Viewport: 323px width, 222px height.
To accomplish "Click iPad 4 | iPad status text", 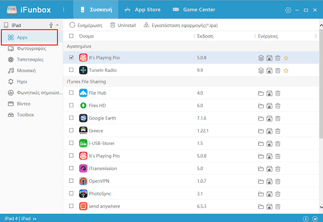I will (18, 219).
